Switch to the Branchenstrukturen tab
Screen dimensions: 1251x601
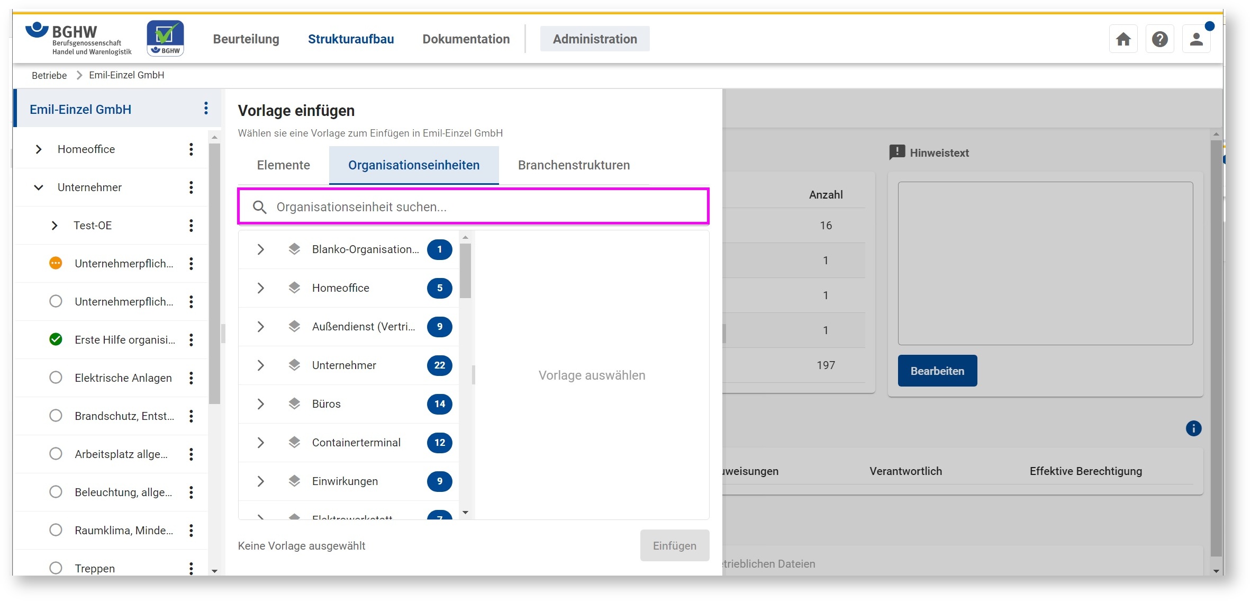(574, 165)
